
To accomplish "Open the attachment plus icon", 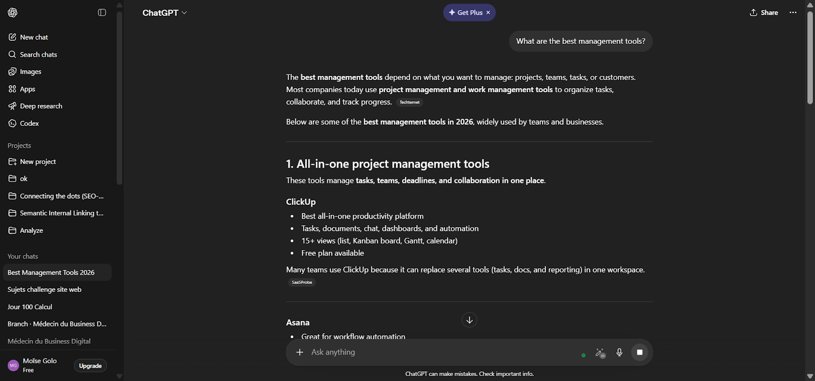I will [300, 352].
